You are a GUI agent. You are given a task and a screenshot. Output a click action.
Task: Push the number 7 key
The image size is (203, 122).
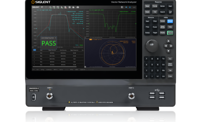[146, 59]
